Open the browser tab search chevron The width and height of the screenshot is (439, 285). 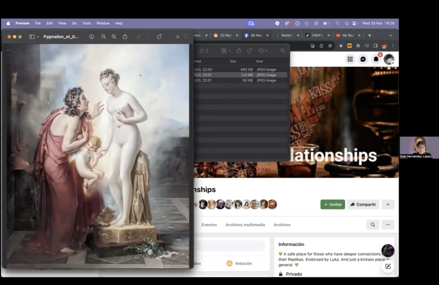point(391,36)
